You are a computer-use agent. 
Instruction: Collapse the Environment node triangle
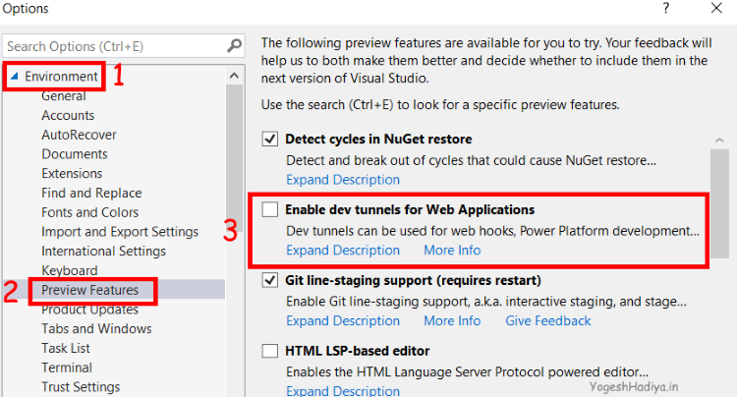14,76
